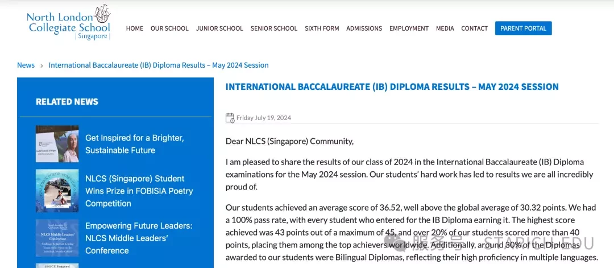The width and height of the screenshot is (614, 268).
Task: Open the OUR SCHOOL menu
Action: point(169,28)
